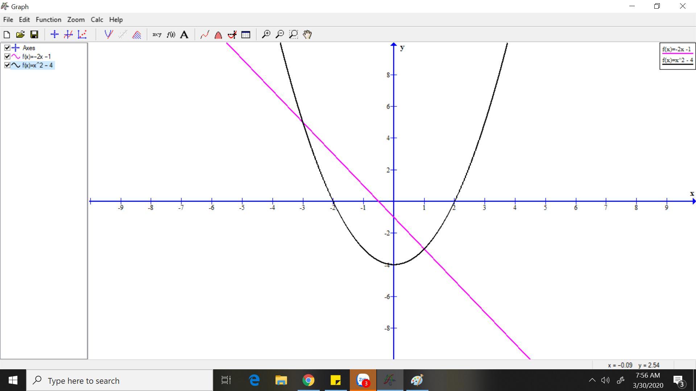696x391 pixels.
Task: Select f(x)=-2x -1 in function list
Action: [36, 56]
